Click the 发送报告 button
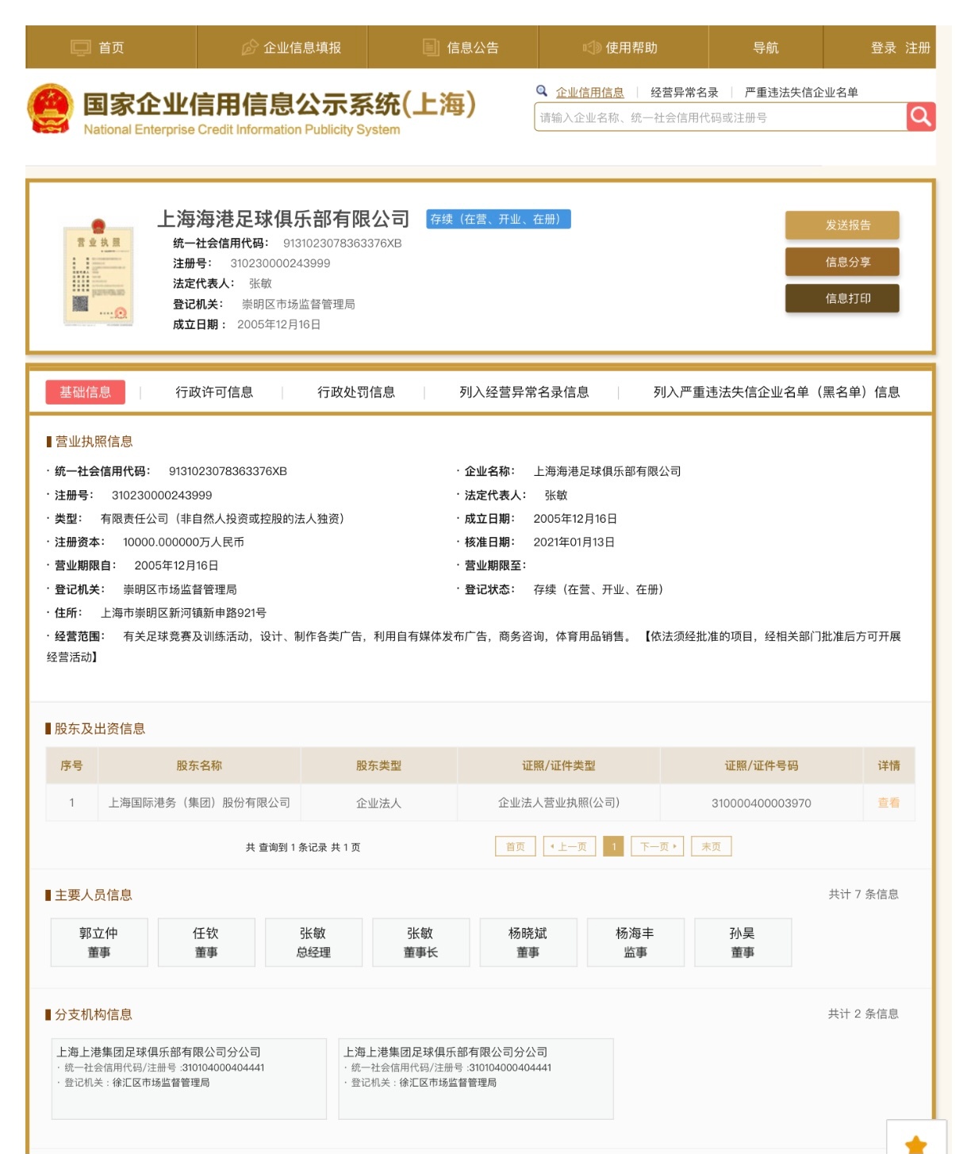 (842, 225)
